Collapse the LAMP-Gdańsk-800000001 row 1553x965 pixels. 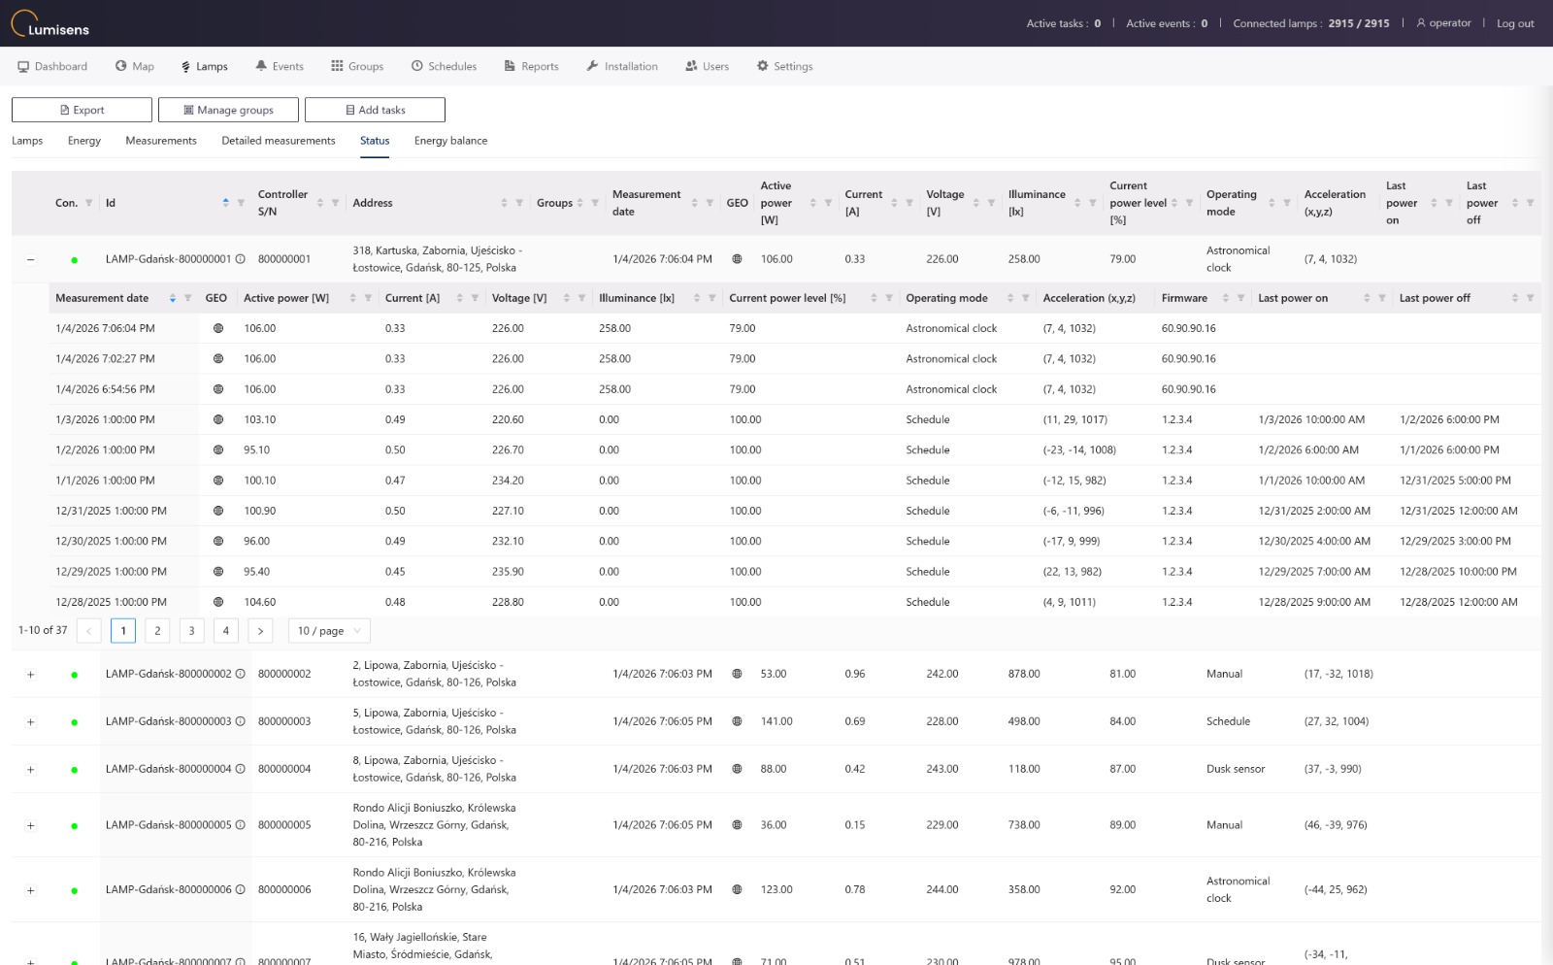[30, 259]
